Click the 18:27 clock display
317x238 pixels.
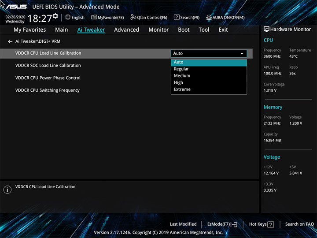40,19
